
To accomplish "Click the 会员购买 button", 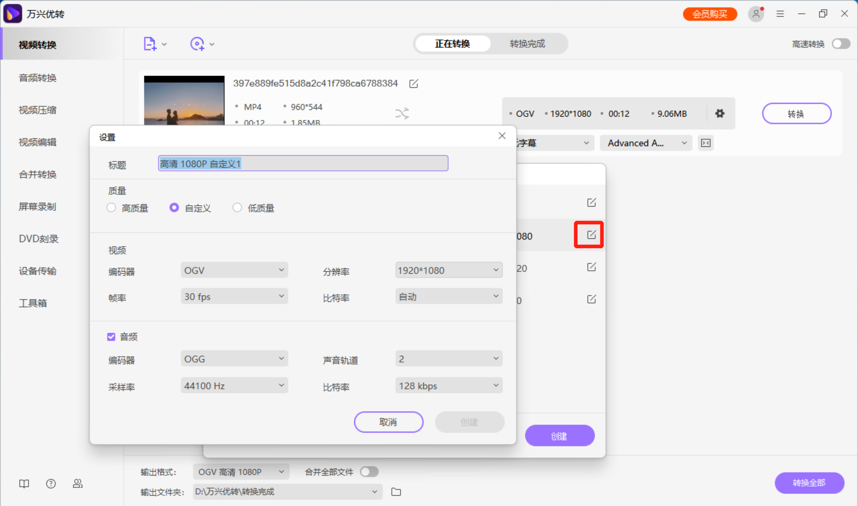I will coord(710,14).
